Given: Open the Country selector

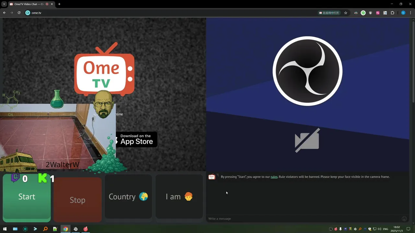Looking at the screenshot, I should pos(128,197).
